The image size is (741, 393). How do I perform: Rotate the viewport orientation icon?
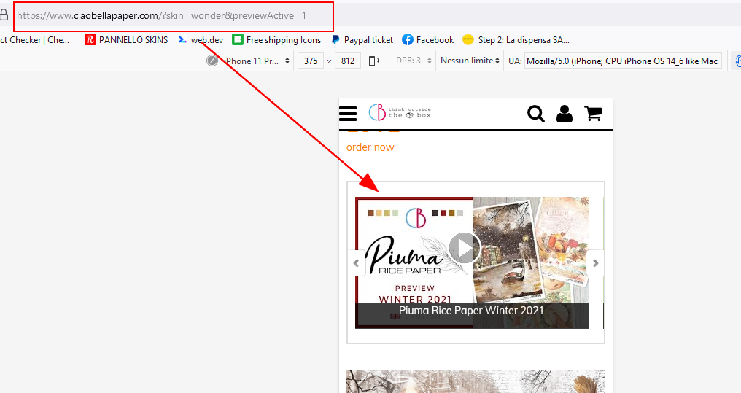click(374, 61)
